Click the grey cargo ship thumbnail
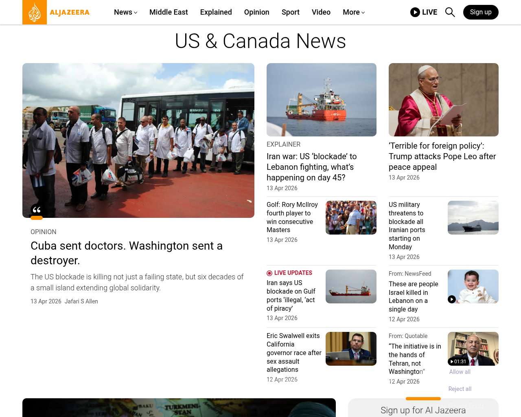Screen dimensions: 521x417 tap(473, 218)
